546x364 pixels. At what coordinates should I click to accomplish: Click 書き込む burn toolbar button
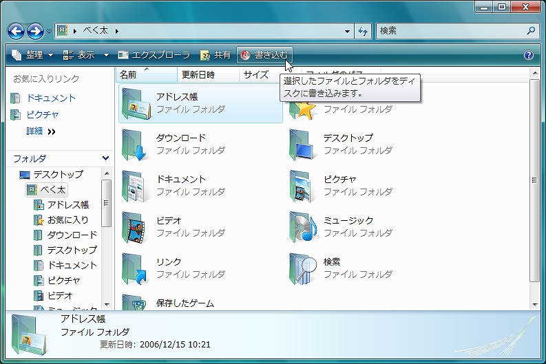tap(264, 55)
